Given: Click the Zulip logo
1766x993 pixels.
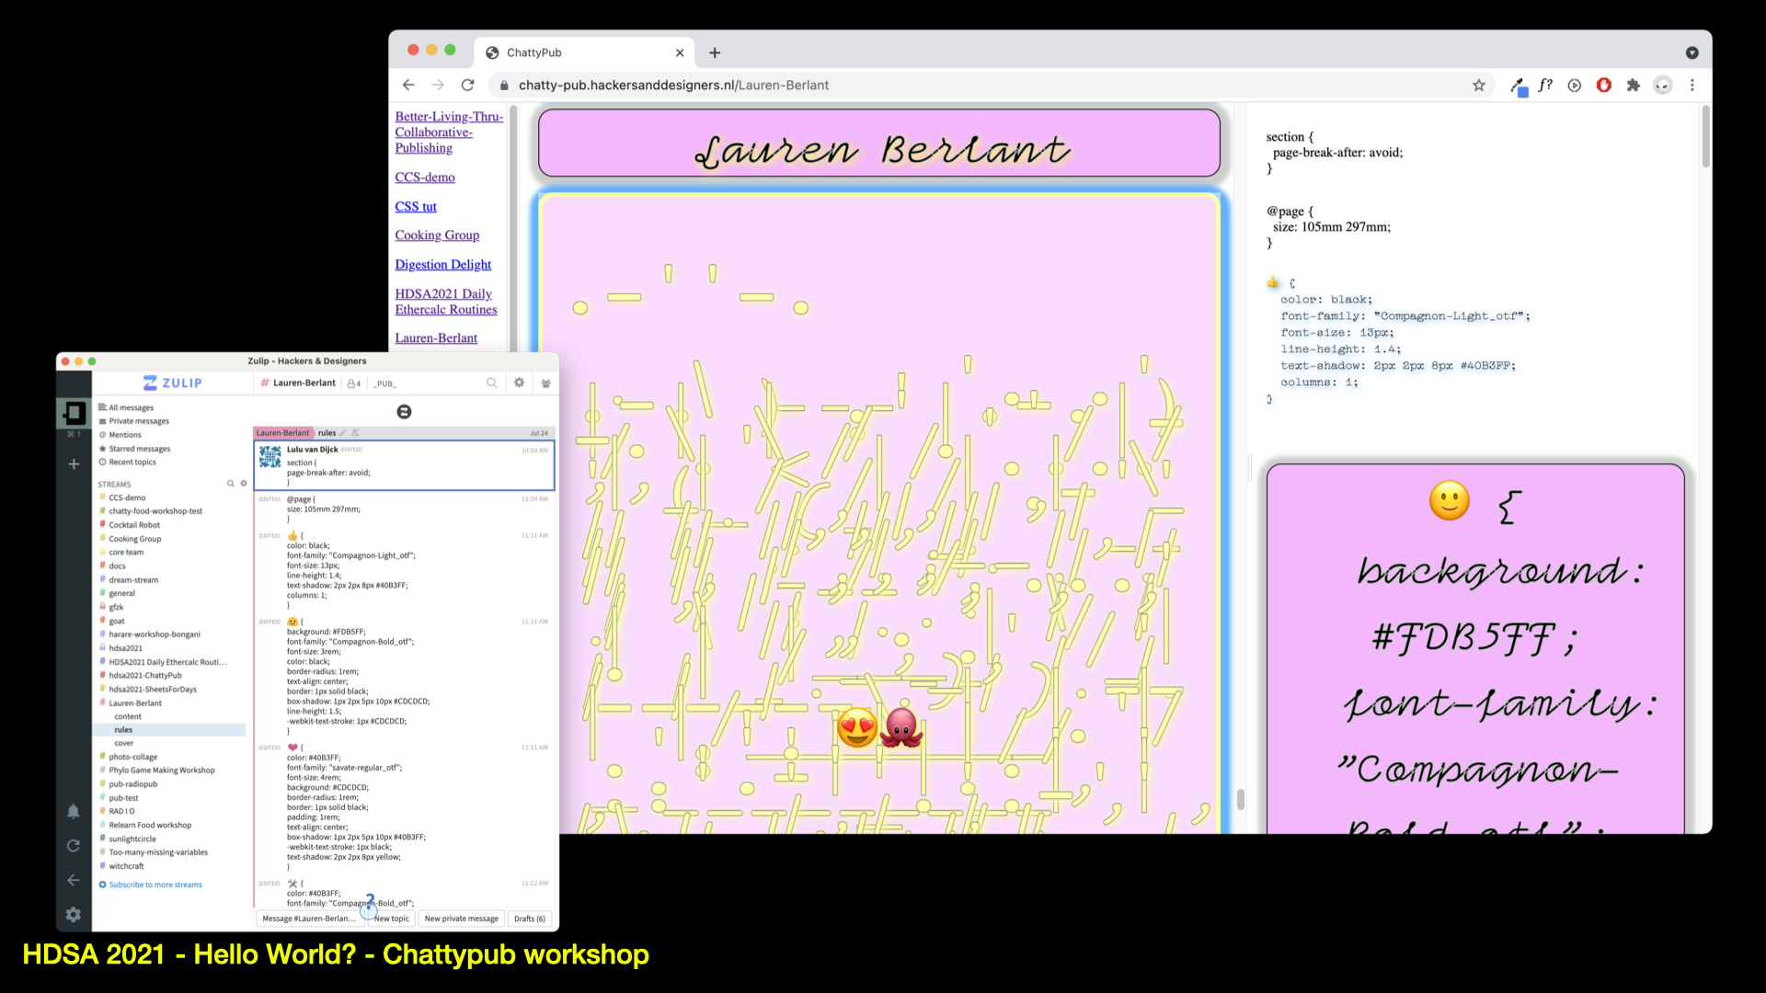Looking at the screenshot, I should pyautogui.click(x=172, y=382).
